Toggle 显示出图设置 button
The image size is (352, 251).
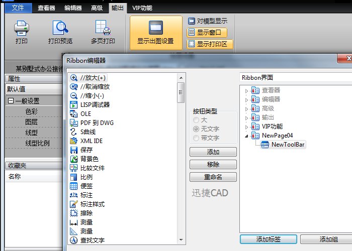pyautogui.click(x=156, y=33)
